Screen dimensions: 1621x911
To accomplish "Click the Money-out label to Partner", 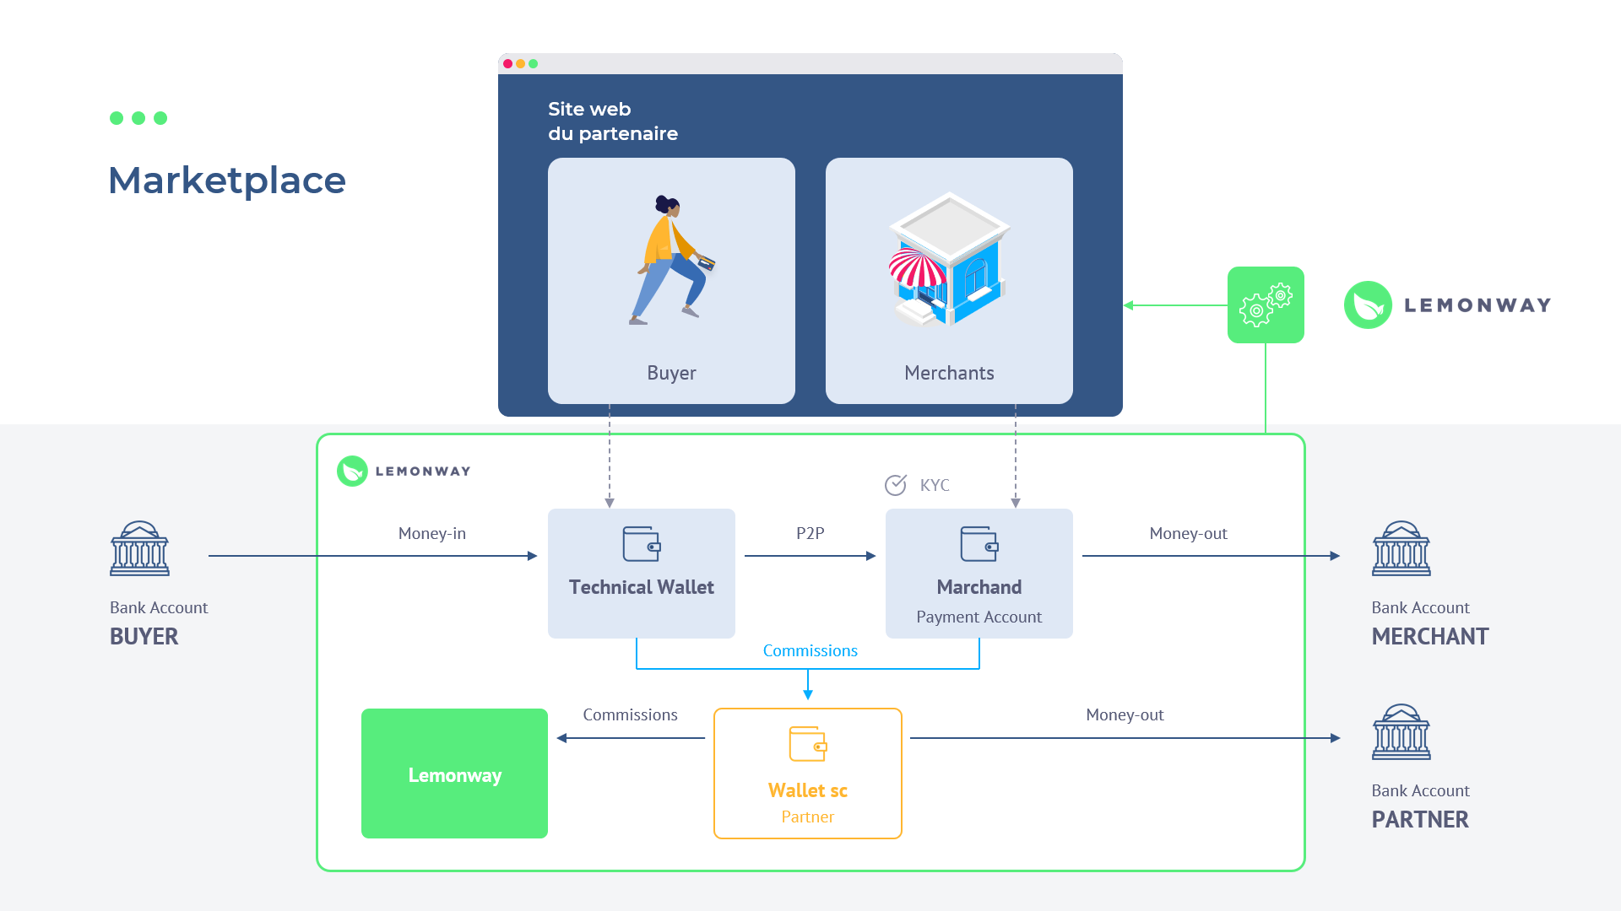I will click(1125, 714).
